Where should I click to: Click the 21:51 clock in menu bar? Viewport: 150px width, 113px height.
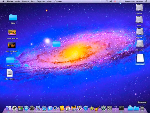pos(120,1)
